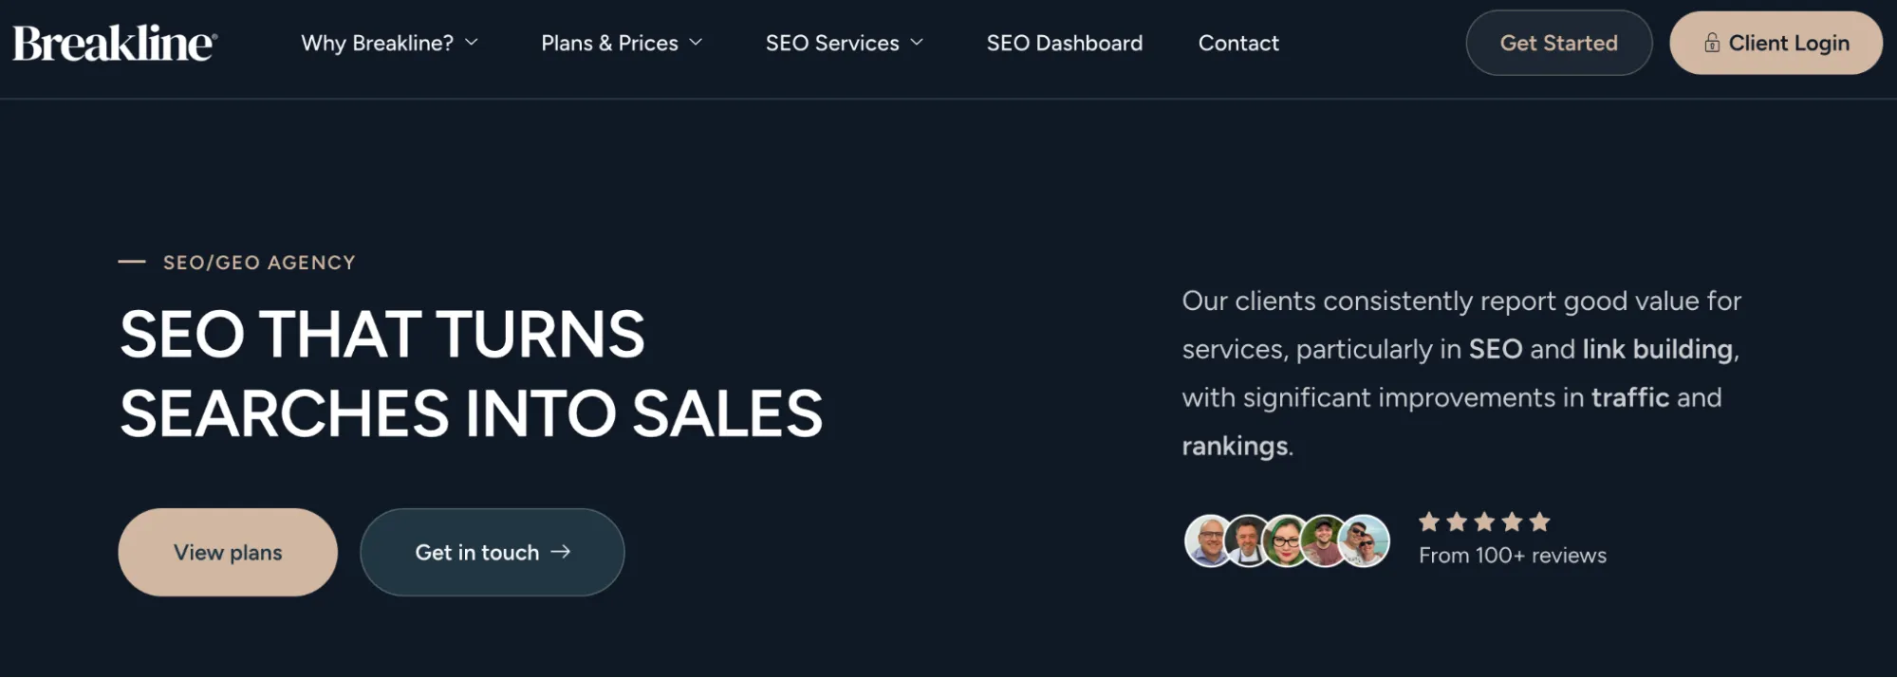The height and width of the screenshot is (678, 1897).
Task: Click the rightmost avatar in the reviewer cluster
Action: pyautogui.click(x=1365, y=541)
